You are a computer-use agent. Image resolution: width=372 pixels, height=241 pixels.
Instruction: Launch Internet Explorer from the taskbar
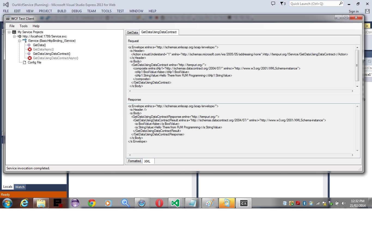24,203
